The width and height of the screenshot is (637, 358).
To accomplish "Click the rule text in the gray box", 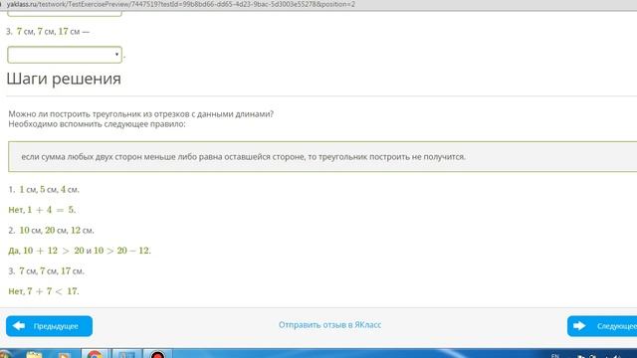I will click(243, 157).
